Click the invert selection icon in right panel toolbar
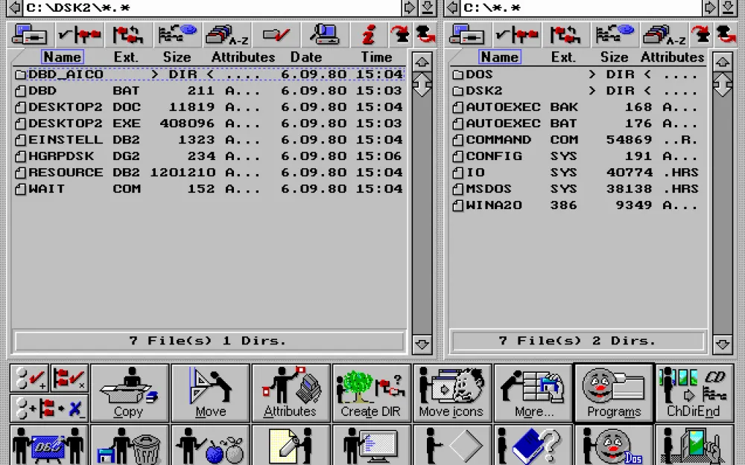The width and height of the screenshot is (745, 465). click(565, 35)
